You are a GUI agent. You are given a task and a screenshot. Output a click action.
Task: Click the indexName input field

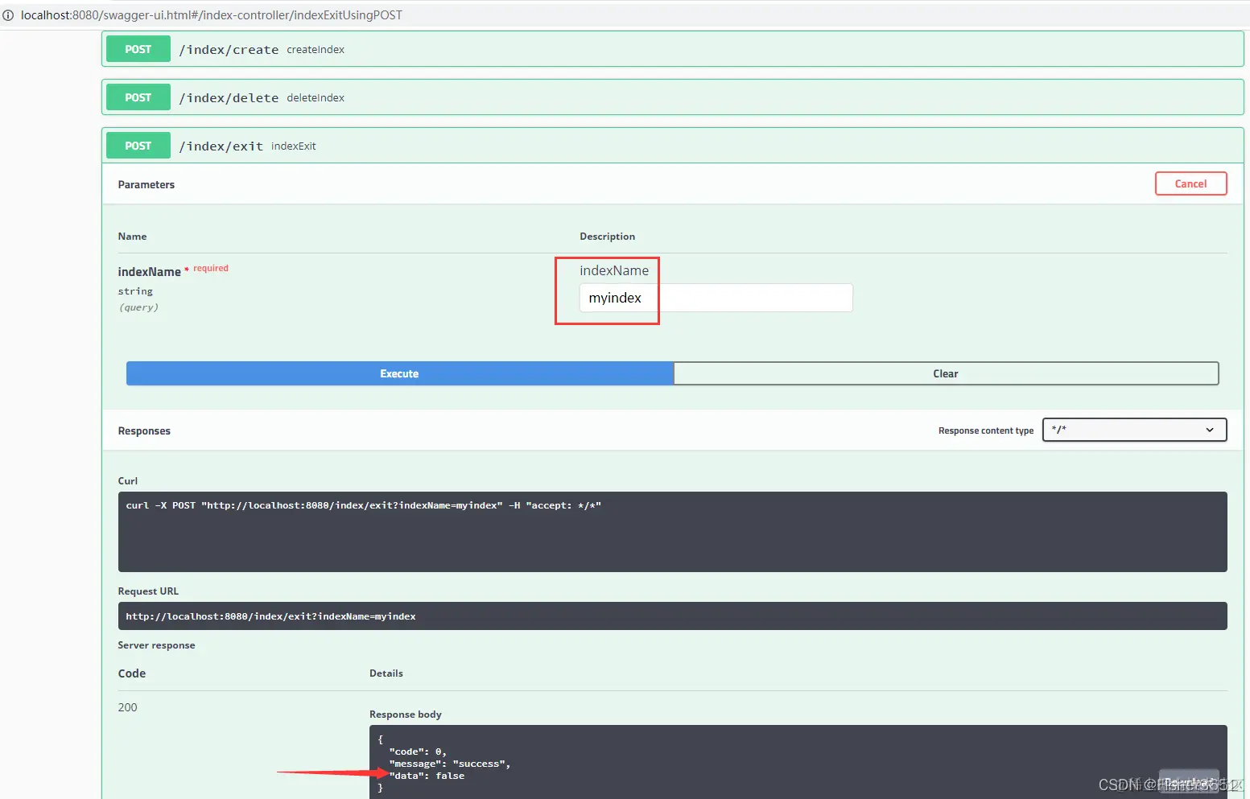(x=716, y=298)
